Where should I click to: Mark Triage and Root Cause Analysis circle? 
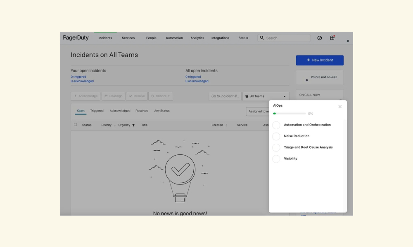click(276, 147)
